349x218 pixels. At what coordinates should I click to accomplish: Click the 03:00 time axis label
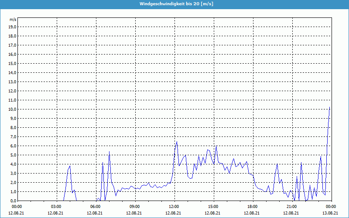pyautogui.click(x=56, y=206)
